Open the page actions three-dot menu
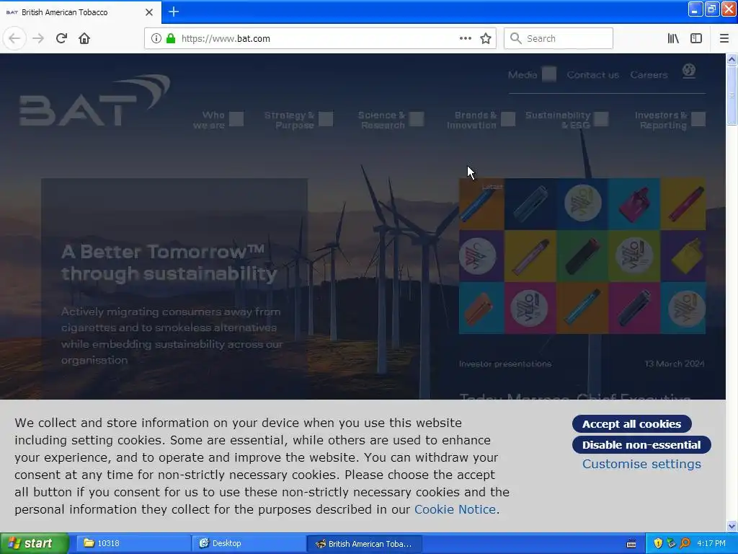Viewport: 738px width, 554px height. click(x=465, y=38)
